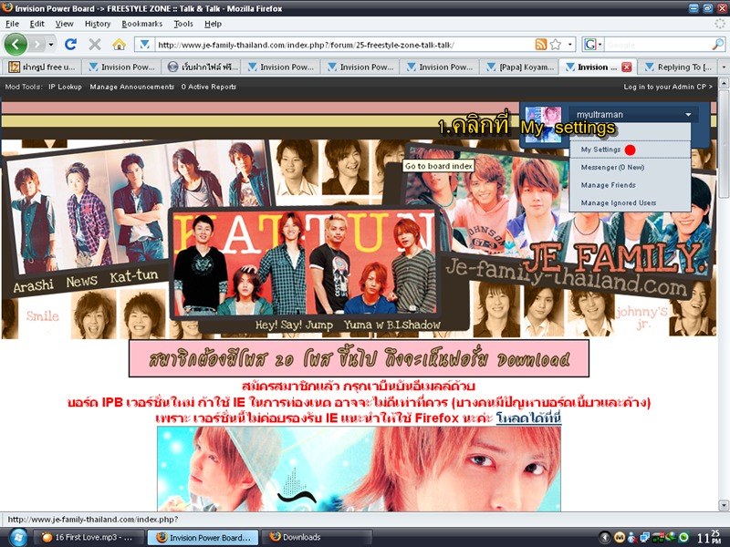The image size is (730, 547).
Task: Close the active Invision tab
Action: (x=627, y=67)
